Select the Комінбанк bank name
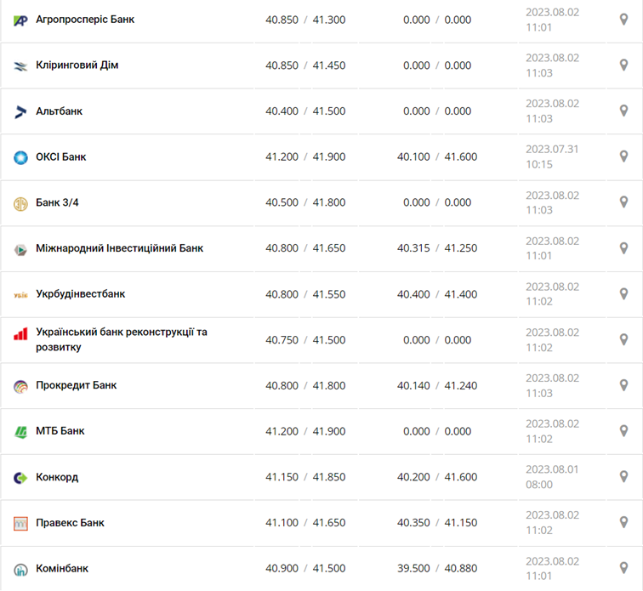Image resolution: width=643 pixels, height=591 pixels. (x=62, y=568)
